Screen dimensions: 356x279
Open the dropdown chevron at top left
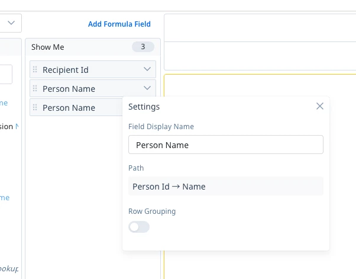11,23
